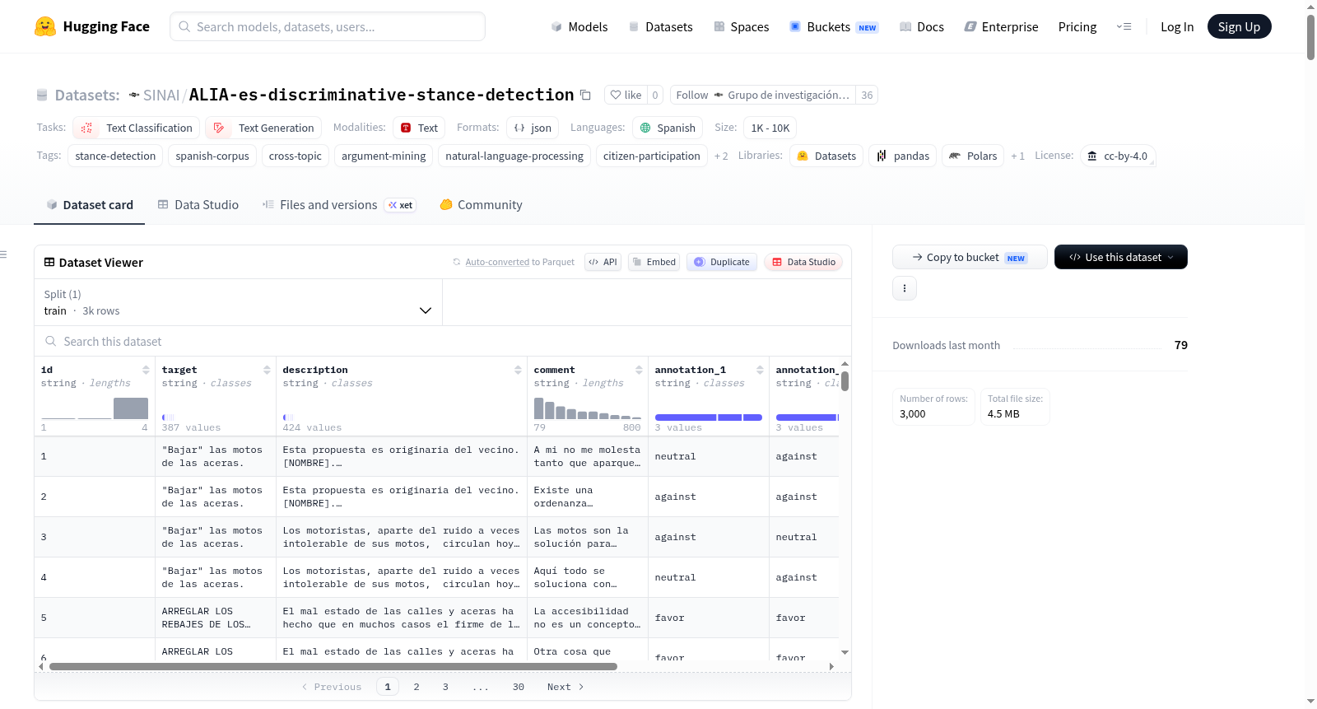Select the Datasets library tag
Screen dimensions: 1317x709
[826, 156]
